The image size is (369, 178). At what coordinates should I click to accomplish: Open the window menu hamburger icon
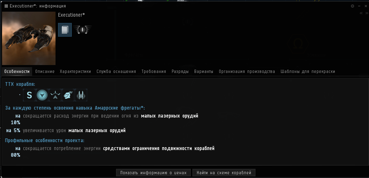5,6
